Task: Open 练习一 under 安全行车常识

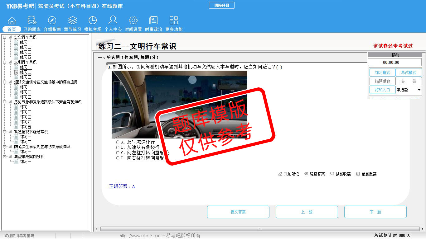Action: tap(26, 42)
